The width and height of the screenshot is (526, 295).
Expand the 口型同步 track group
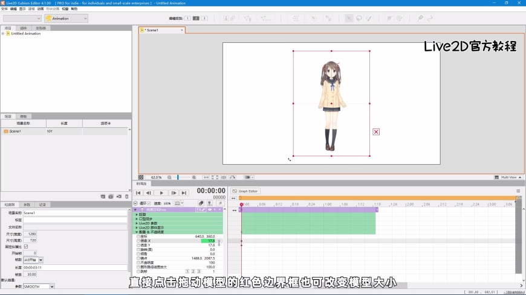click(137, 219)
